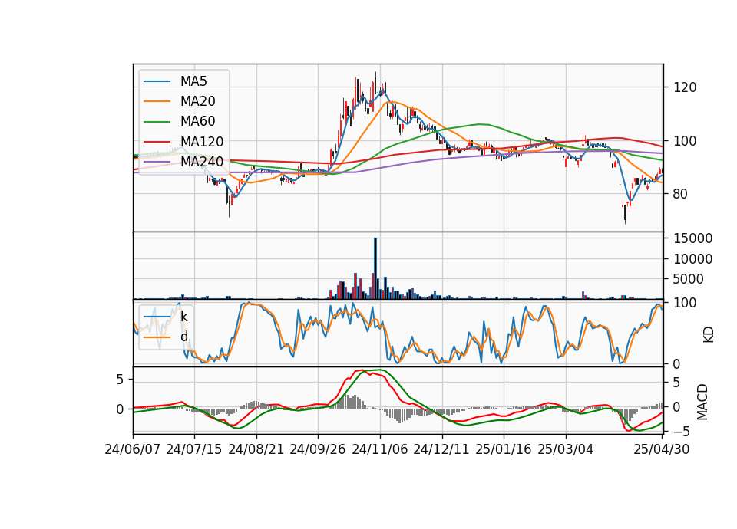Click the orange MA20 legend line sample
The width and height of the screenshot is (737, 529).
pyautogui.click(x=157, y=101)
